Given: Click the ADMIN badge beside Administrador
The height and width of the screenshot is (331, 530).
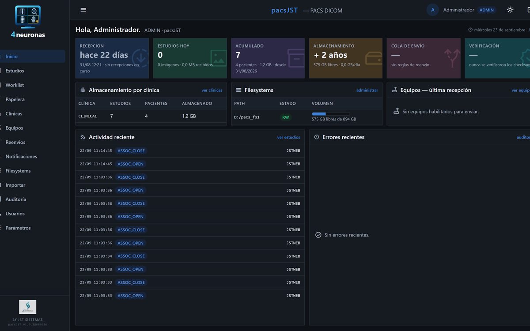Looking at the screenshot, I should point(487,10).
